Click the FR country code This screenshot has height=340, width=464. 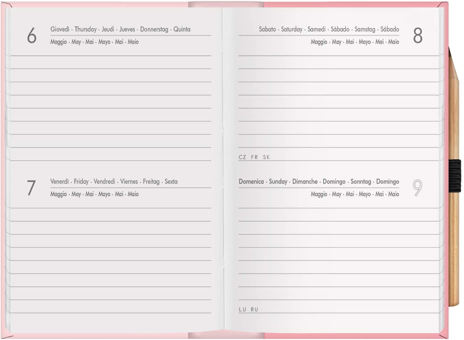pos(254,157)
